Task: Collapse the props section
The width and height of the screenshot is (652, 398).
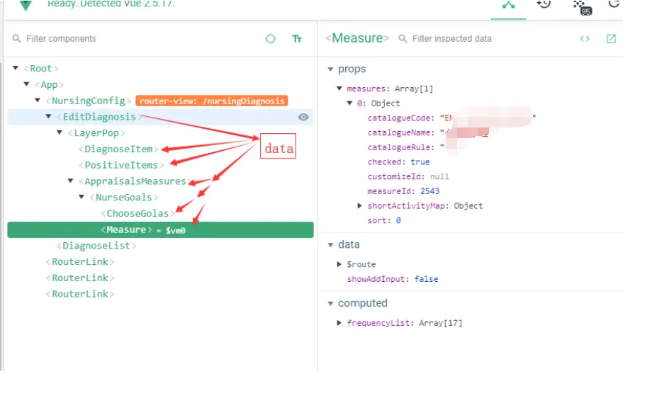Action: 330,69
